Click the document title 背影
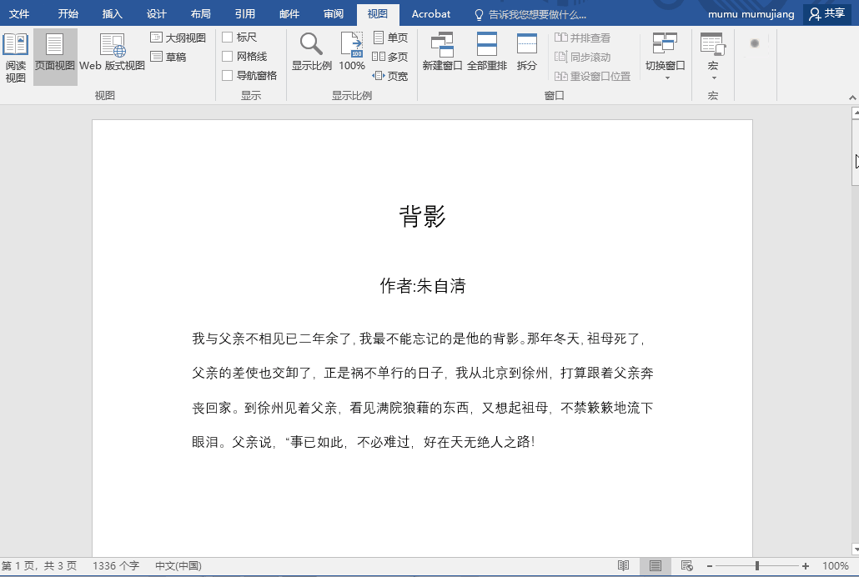The image size is (859, 577). (x=422, y=216)
